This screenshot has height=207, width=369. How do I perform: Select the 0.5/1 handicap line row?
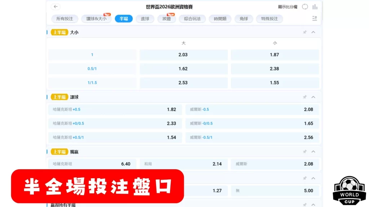(x=92, y=69)
